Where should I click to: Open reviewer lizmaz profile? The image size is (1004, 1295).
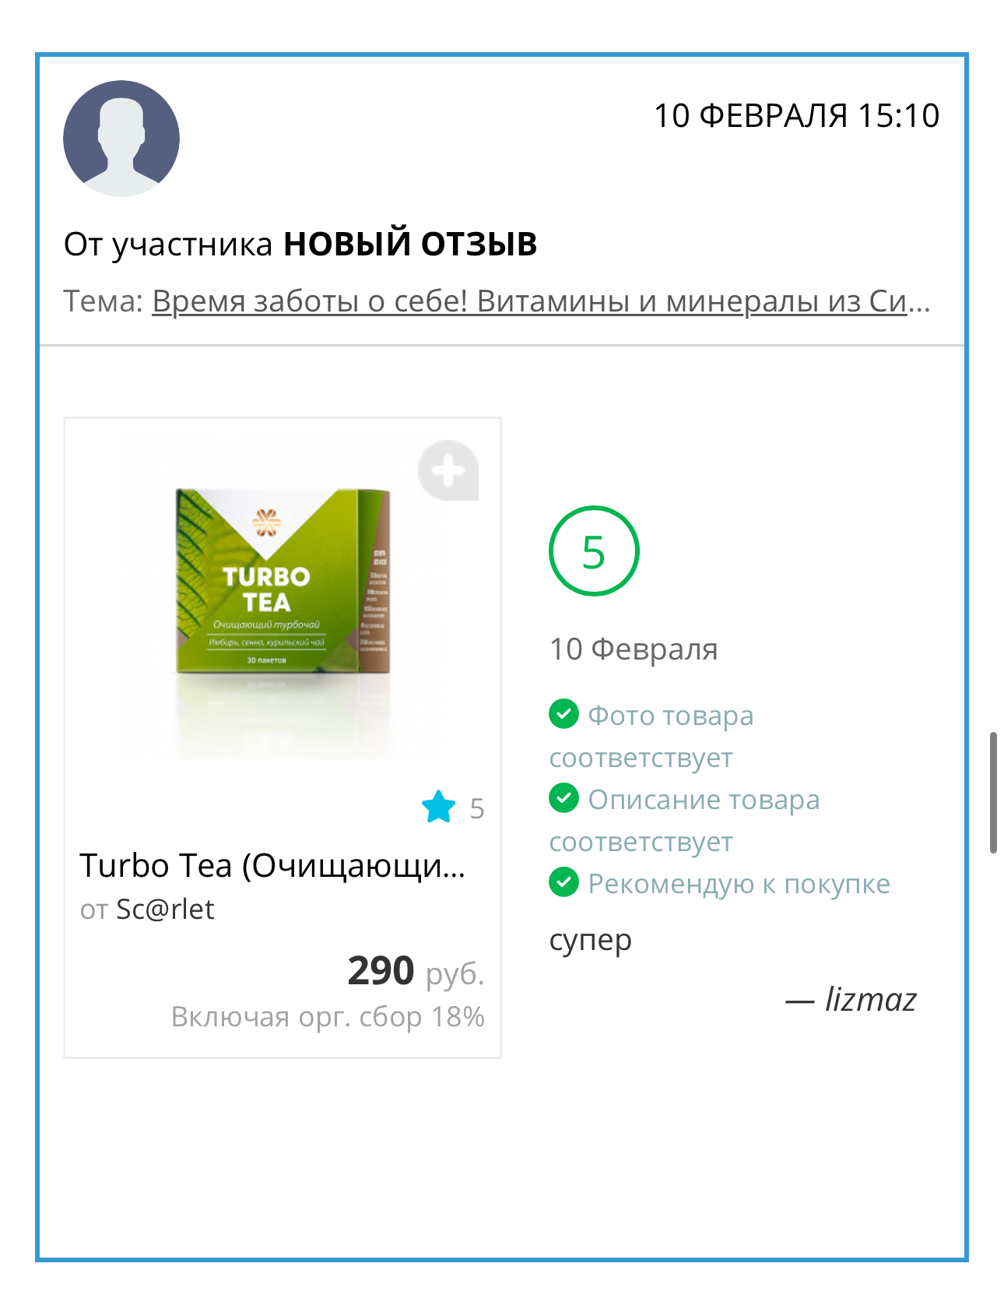point(871,999)
